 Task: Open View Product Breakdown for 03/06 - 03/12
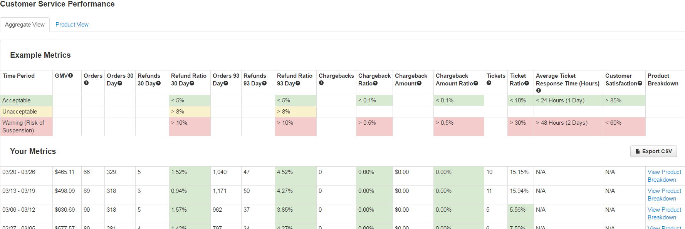click(x=664, y=214)
